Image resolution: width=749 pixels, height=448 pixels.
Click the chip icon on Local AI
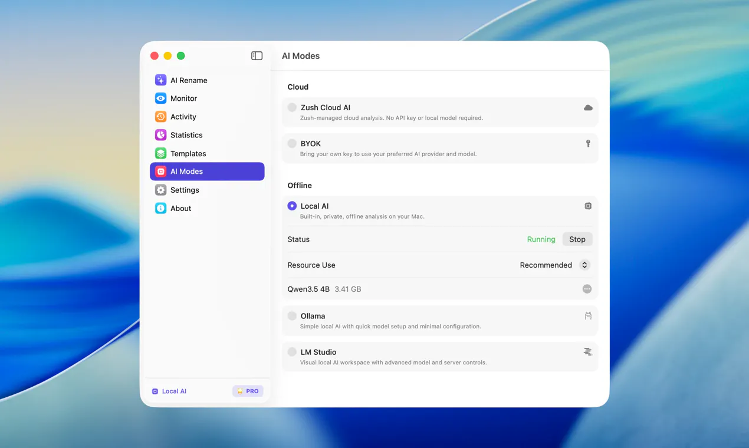click(x=588, y=206)
